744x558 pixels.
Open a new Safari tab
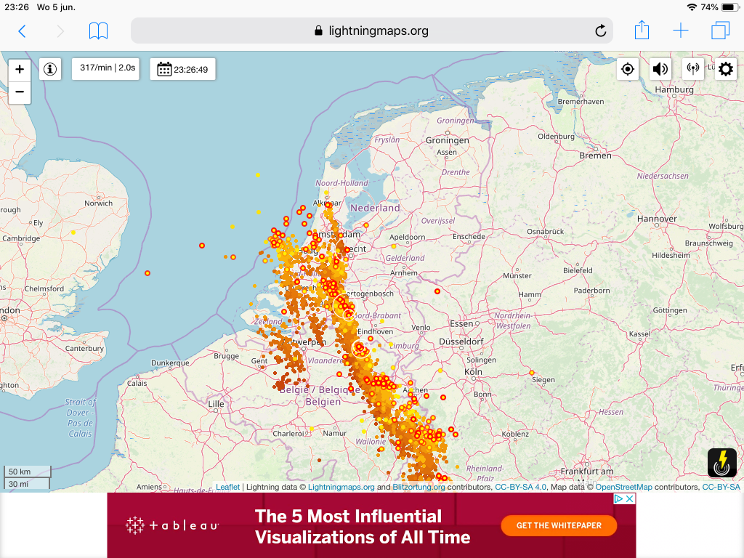[681, 31]
